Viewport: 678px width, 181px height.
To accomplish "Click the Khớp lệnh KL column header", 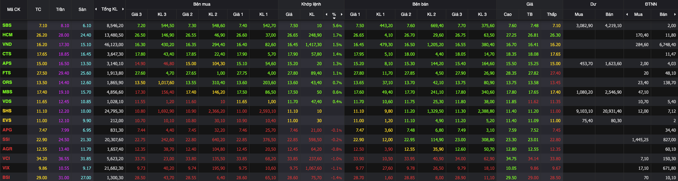I will coord(312,14).
